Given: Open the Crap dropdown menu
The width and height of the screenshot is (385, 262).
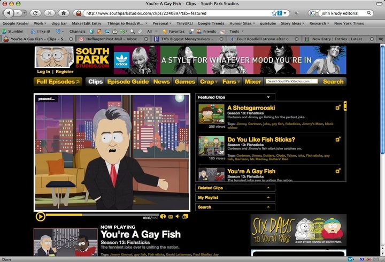Looking at the screenshot, I should coord(209,81).
